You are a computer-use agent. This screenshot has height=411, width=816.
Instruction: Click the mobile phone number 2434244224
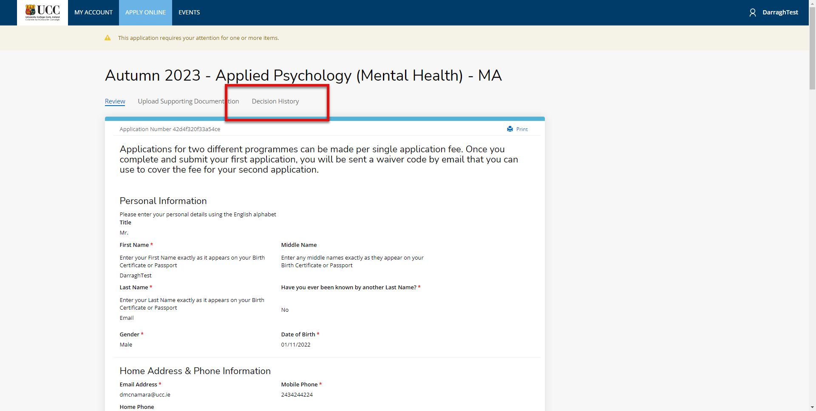[297, 395]
